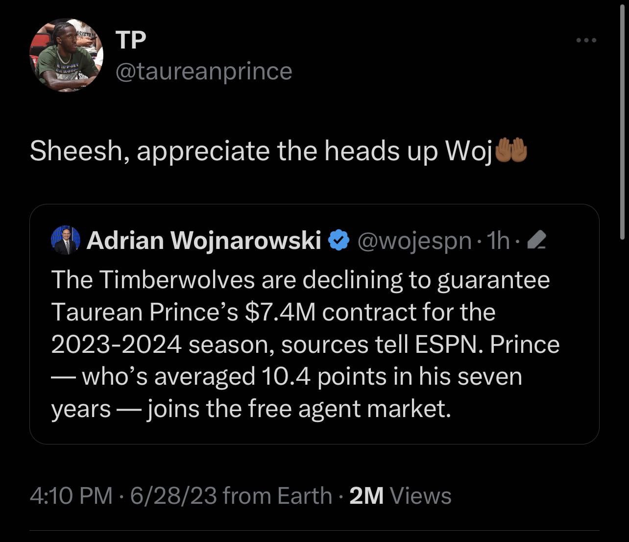
Task: Click the 'Sheesh, appreciate the heads up' tweet text
Action: (261, 150)
